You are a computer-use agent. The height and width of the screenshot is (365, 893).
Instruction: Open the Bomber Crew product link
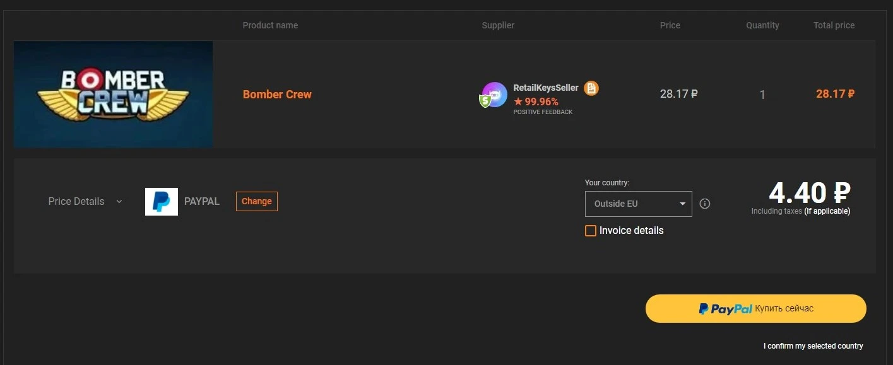pos(277,95)
